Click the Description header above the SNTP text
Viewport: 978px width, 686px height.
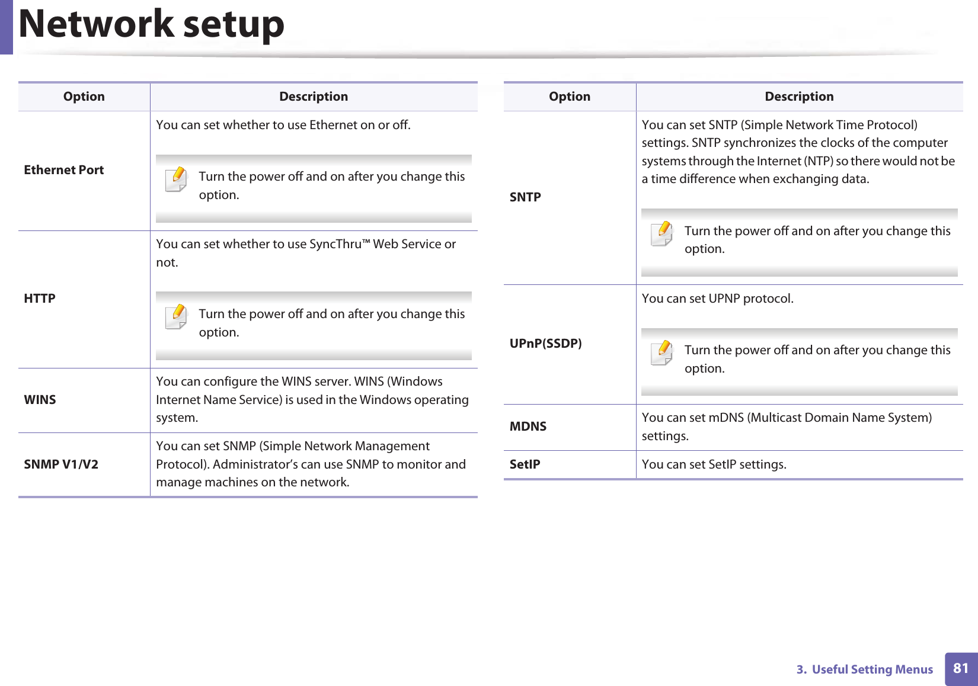(799, 97)
